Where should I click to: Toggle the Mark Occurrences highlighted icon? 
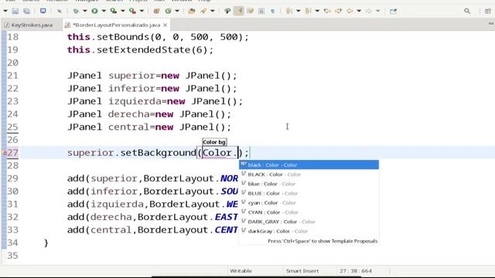point(239,11)
